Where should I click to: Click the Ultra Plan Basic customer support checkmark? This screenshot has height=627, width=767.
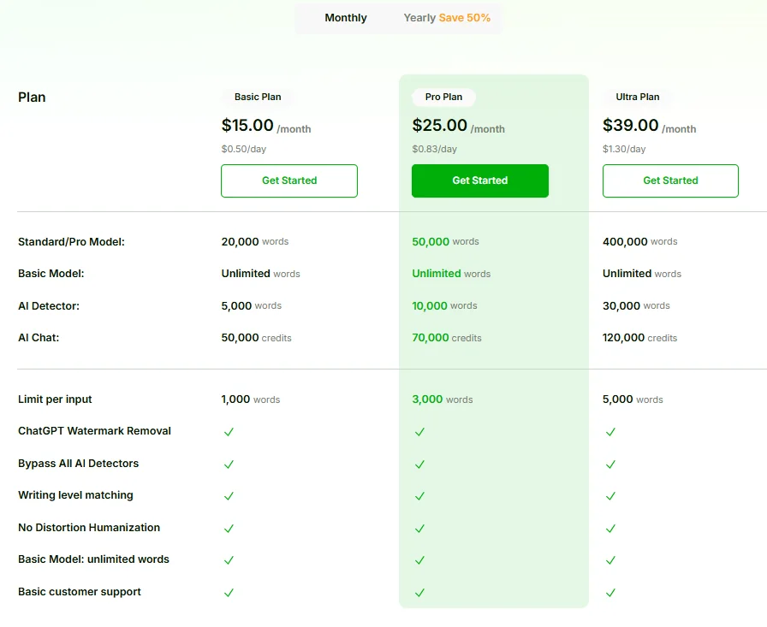pyautogui.click(x=610, y=593)
